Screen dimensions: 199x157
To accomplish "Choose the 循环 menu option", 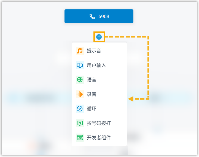I will pyautogui.click(x=92, y=109).
